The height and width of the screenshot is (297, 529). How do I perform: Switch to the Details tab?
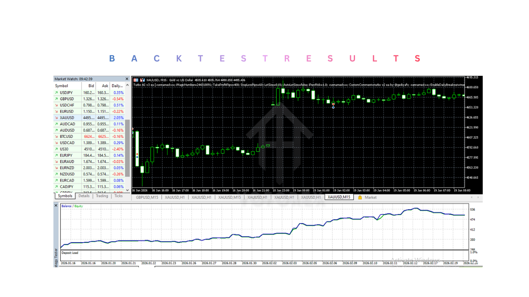click(x=84, y=196)
